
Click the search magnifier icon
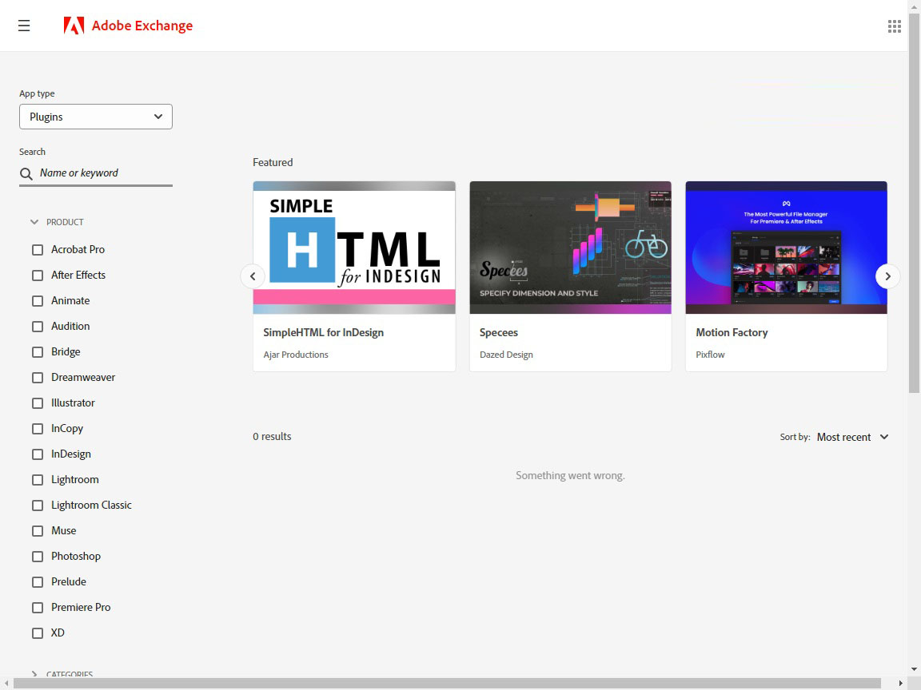26,173
